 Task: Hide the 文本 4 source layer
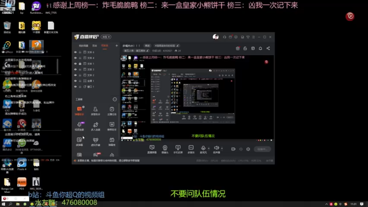click(x=75, y=58)
